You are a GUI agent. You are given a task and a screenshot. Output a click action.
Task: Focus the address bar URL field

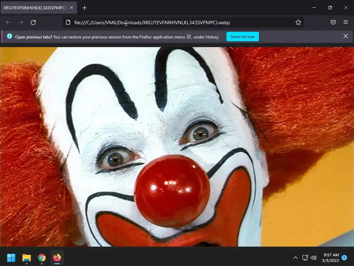tap(183, 23)
